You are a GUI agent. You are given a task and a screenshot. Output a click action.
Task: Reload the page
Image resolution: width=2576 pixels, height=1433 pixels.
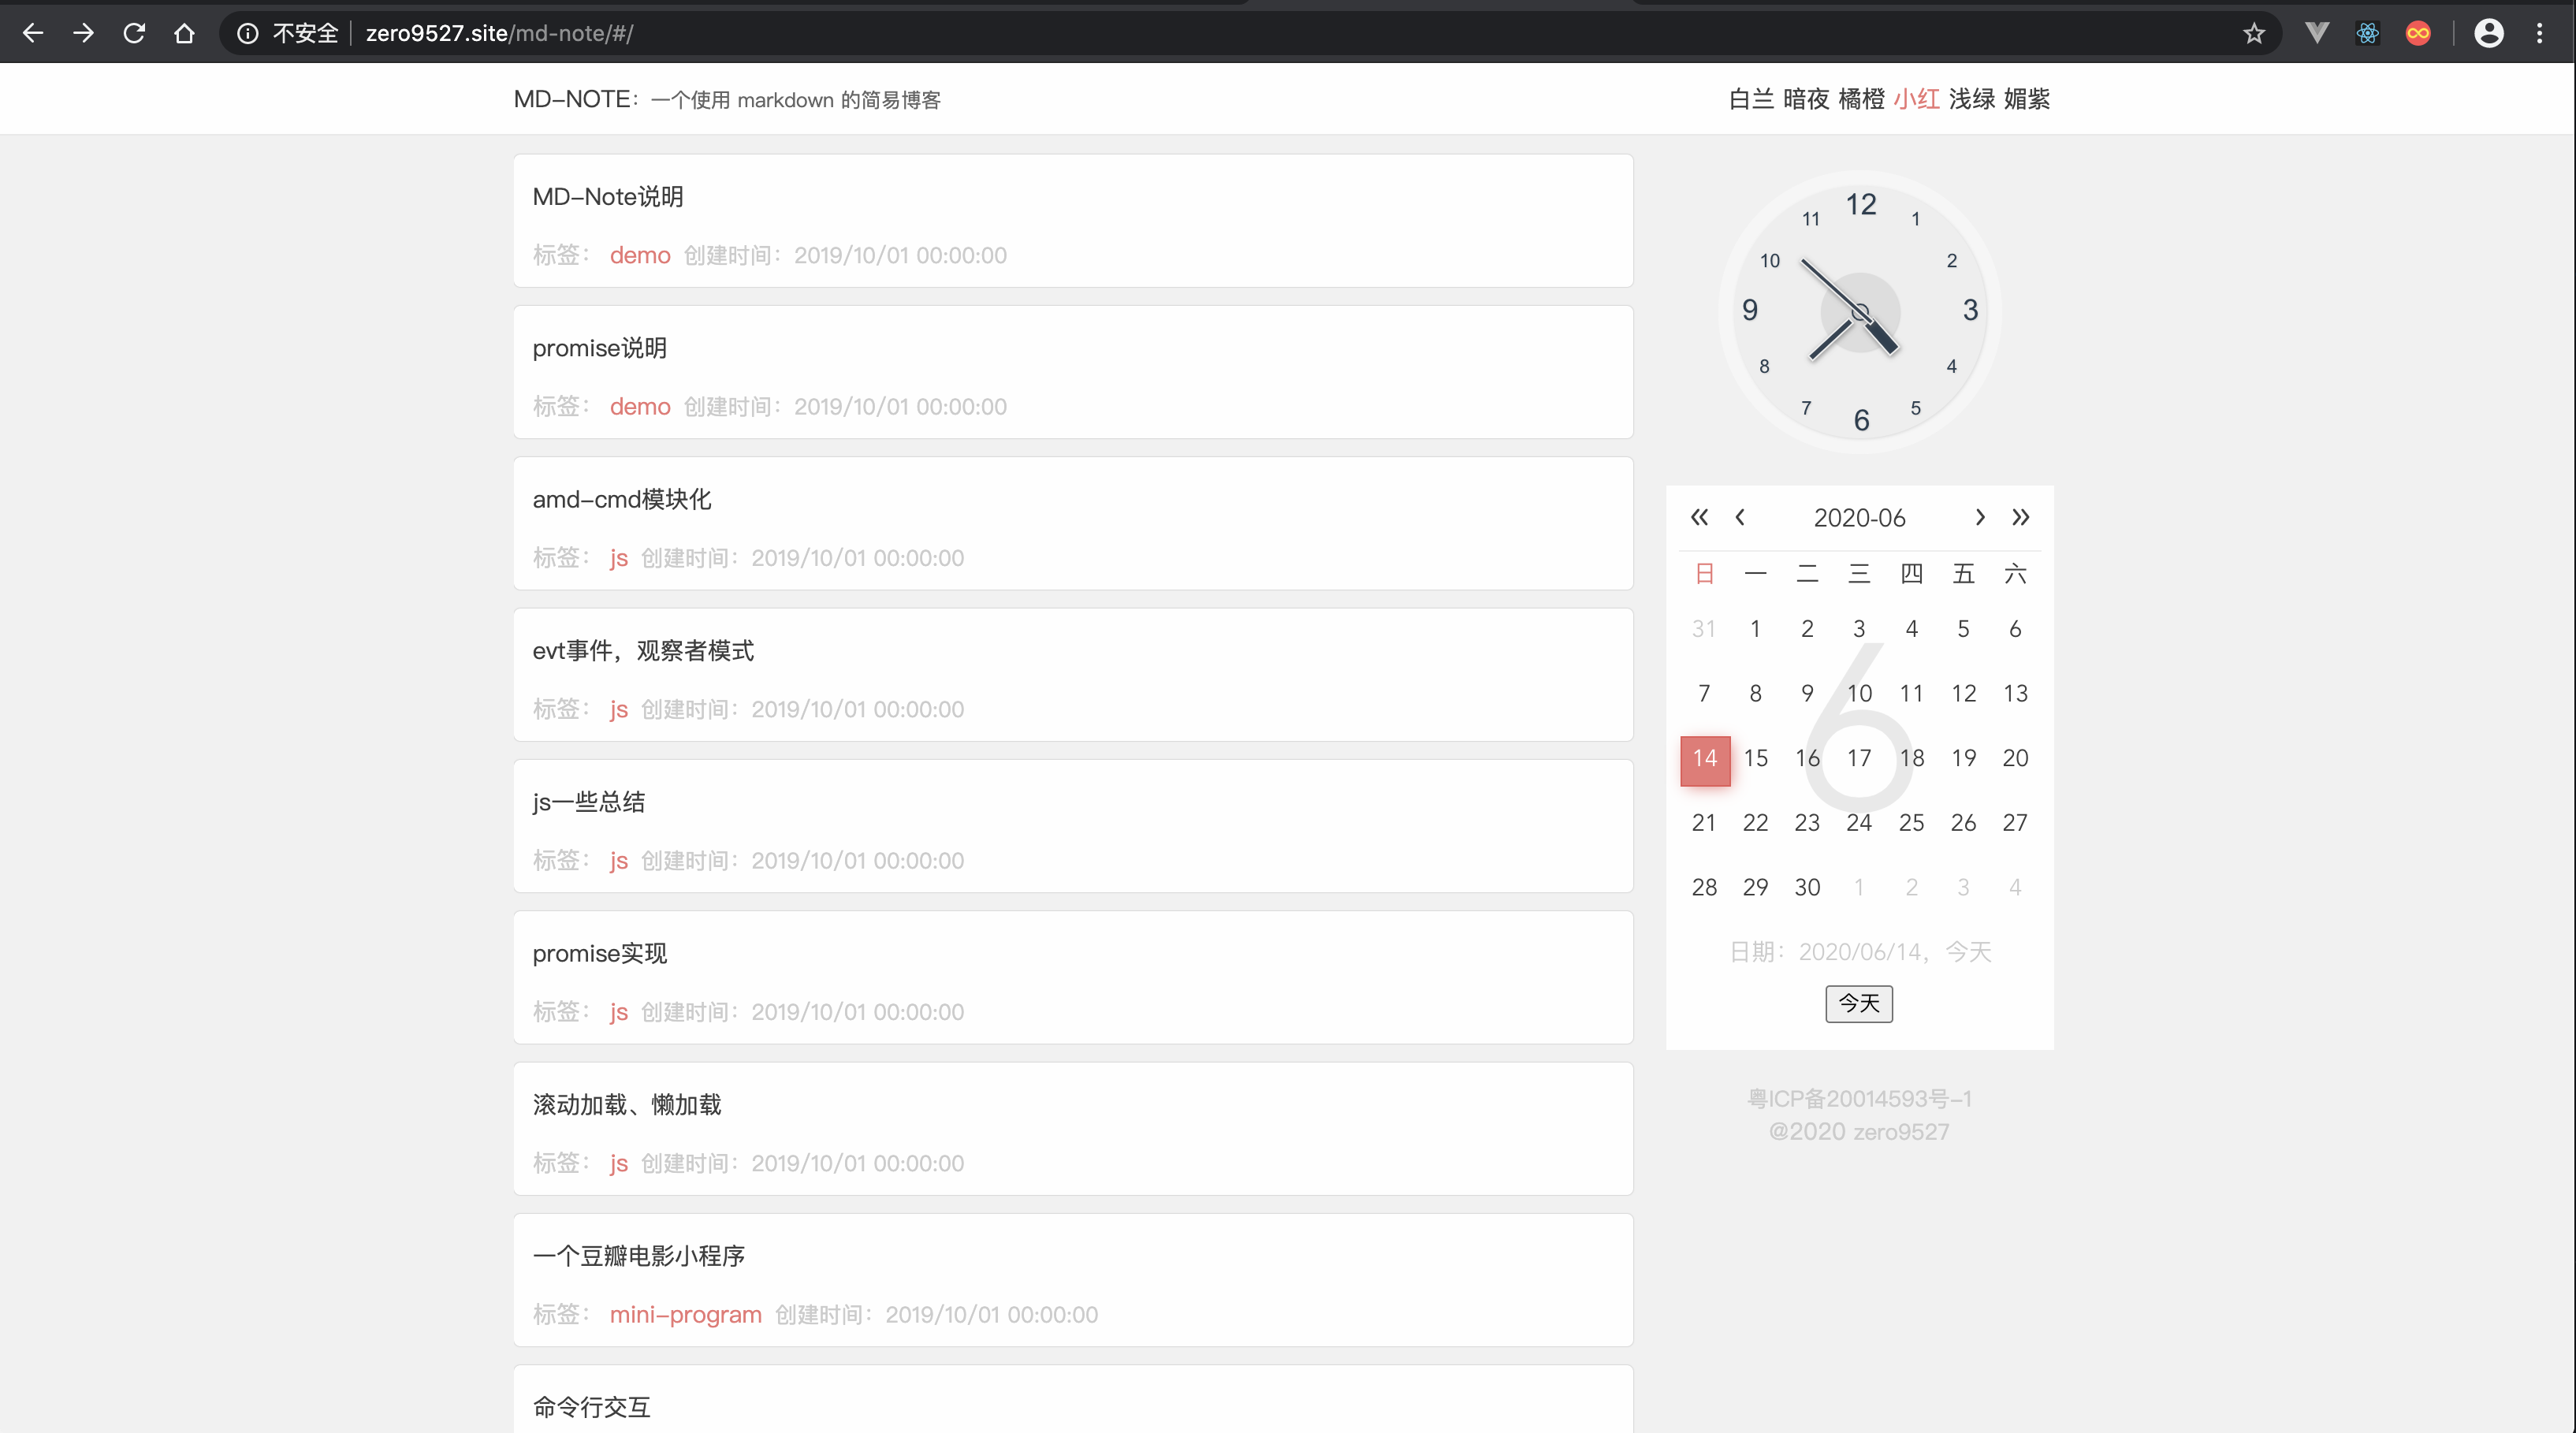pyautogui.click(x=133, y=32)
